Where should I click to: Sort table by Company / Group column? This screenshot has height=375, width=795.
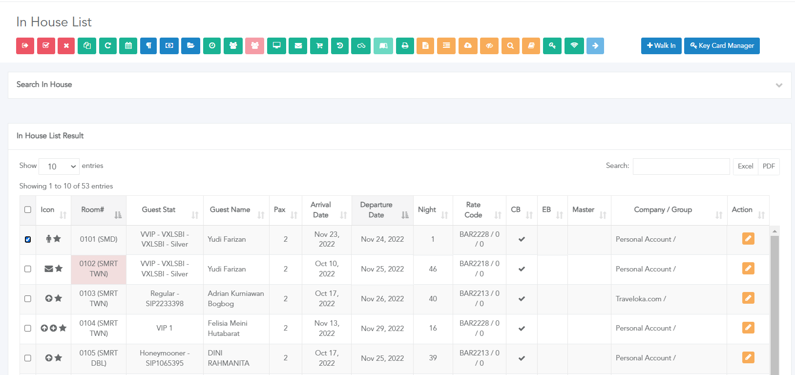(669, 210)
